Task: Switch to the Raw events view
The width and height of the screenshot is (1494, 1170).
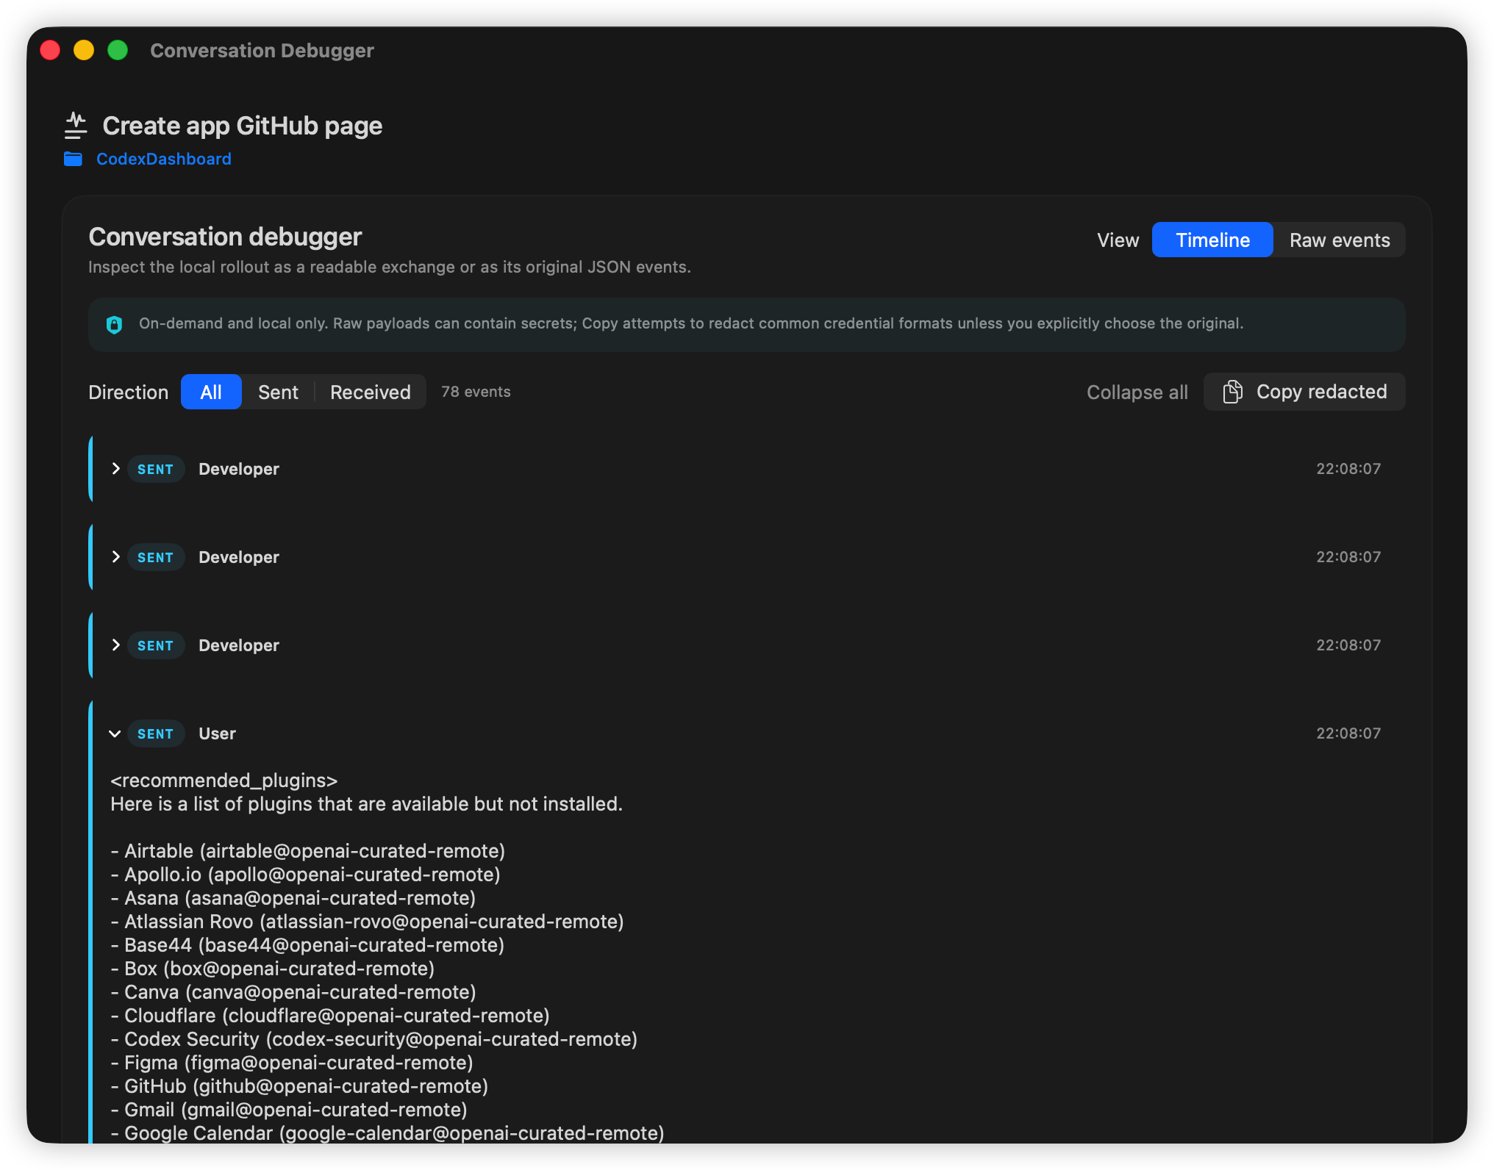Action: (x=1340, y=240)
